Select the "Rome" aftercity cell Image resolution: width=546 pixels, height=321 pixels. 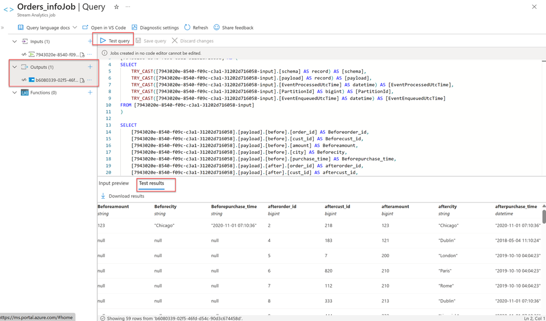pos(446,286)
